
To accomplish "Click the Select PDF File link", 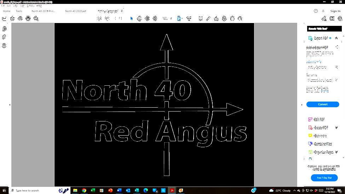I will 314,62.
